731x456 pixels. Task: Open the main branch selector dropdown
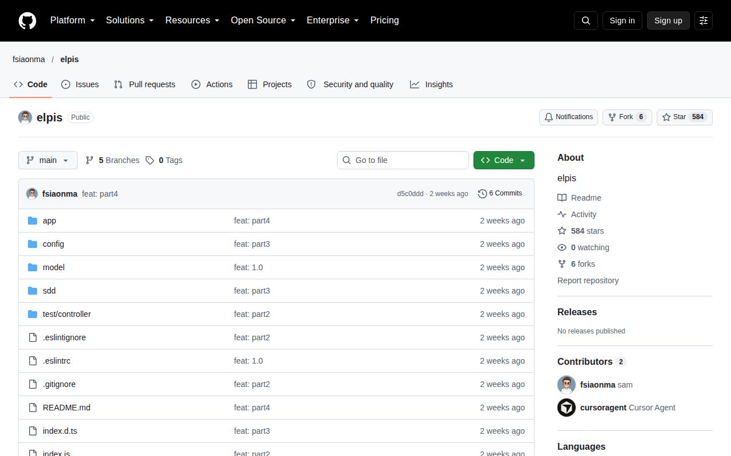48,160
